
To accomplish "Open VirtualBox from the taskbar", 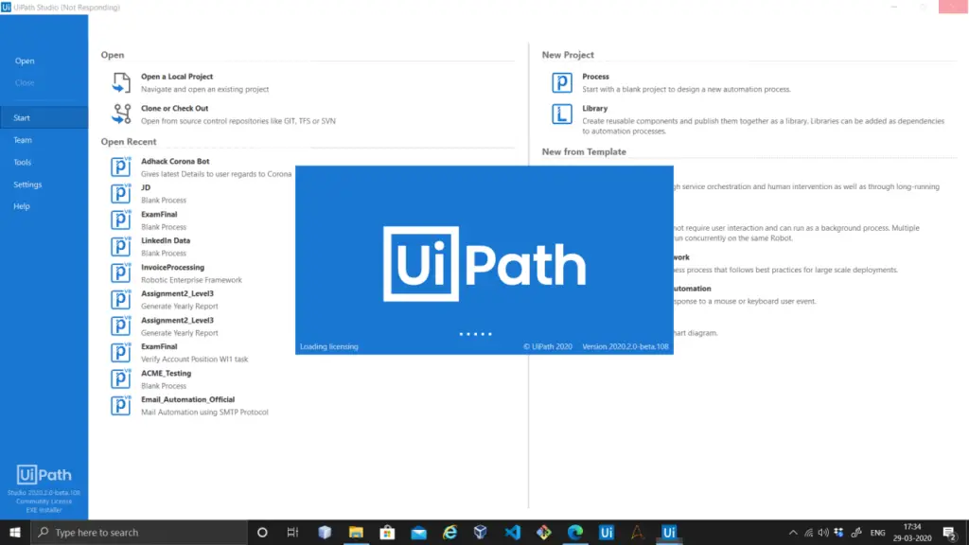I will (481, 532).
